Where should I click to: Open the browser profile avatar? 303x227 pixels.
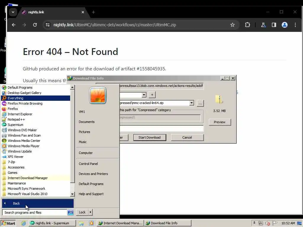click(284, 25)
